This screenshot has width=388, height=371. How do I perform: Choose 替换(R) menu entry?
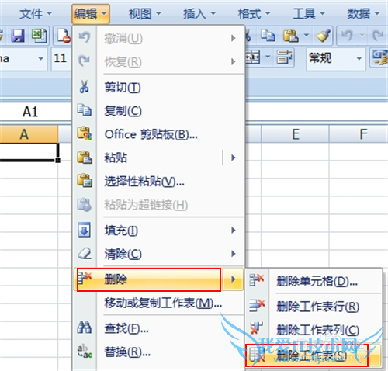pos(159,352)
